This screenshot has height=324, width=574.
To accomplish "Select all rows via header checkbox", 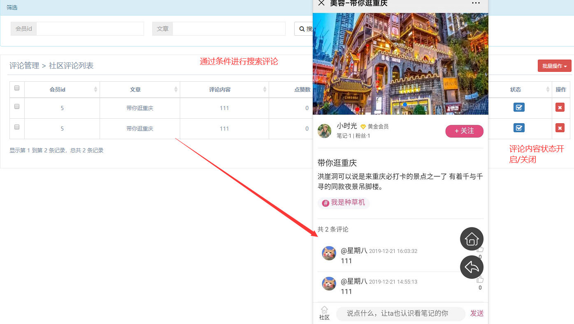I will point(17,88).
